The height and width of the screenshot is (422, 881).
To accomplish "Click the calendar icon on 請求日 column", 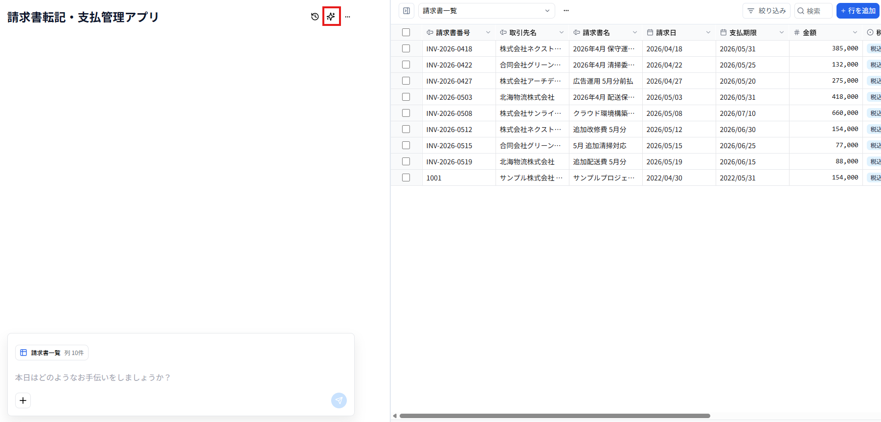I will pyautogui.click(x=650, y=32).
